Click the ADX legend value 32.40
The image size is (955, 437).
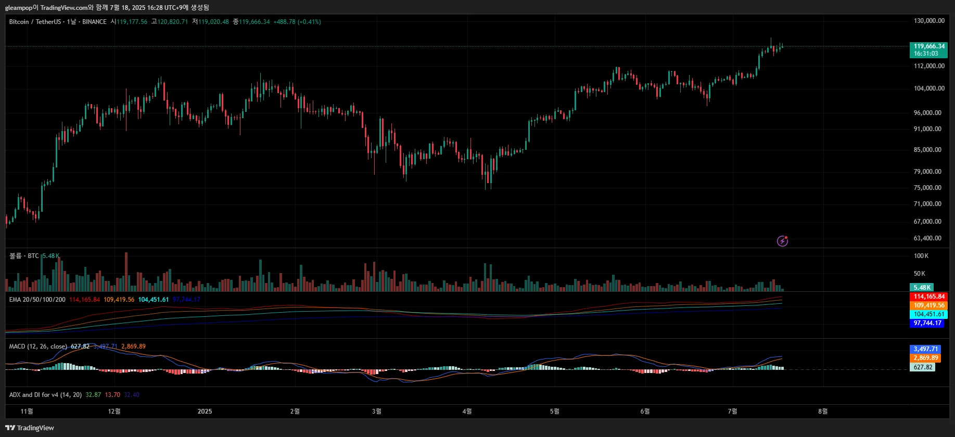point(132,395)
